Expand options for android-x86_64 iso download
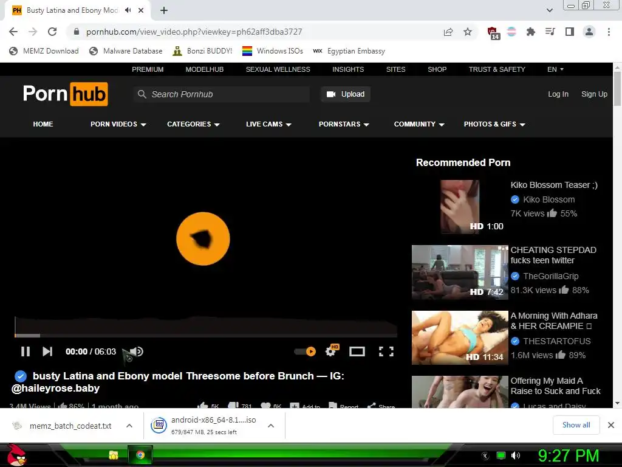Viewport: 622px width, 467px height. (x=271, y=426)
